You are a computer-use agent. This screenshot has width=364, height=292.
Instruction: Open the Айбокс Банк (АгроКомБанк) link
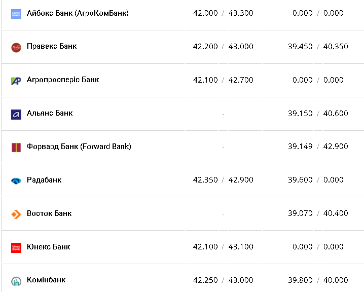click(78, 13)
